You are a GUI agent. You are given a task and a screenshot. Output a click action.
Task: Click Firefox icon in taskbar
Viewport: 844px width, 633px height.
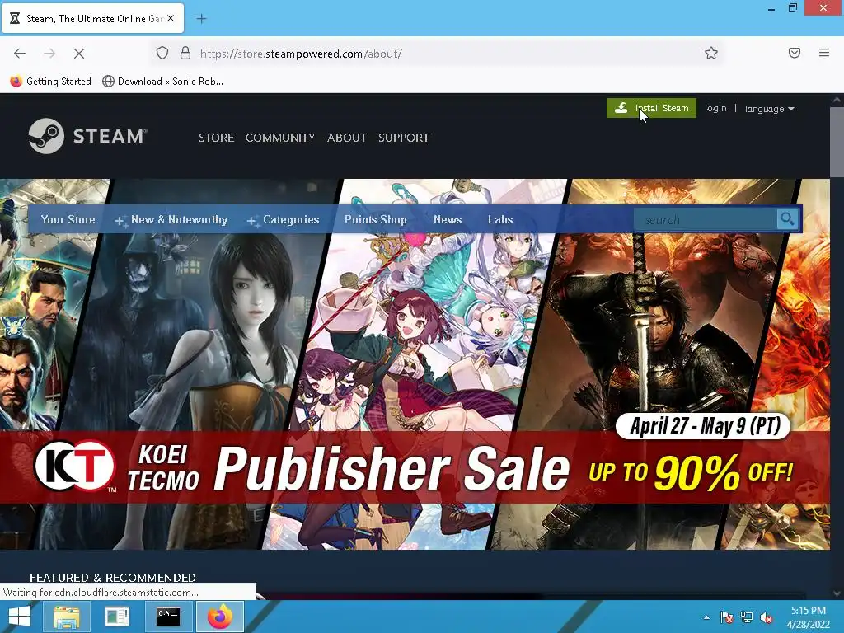pyautogui.click(x=219, y=617)
